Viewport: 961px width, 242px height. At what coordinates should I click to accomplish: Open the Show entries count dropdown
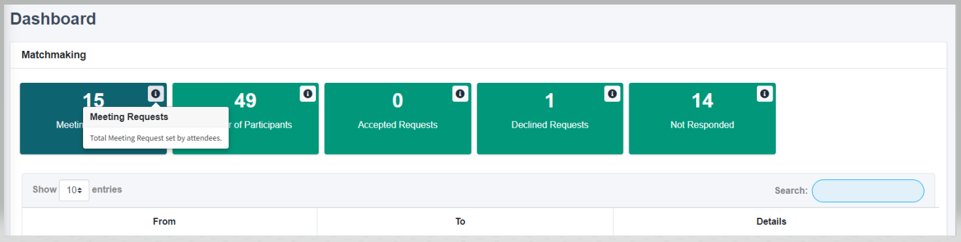pyautogui.click(x=74, y=190)
